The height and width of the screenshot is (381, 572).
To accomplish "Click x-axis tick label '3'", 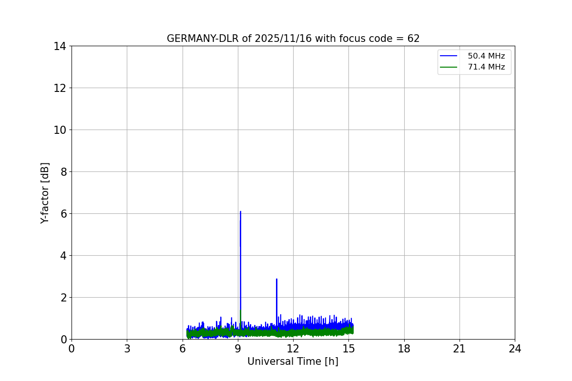I will pos(127,349).
